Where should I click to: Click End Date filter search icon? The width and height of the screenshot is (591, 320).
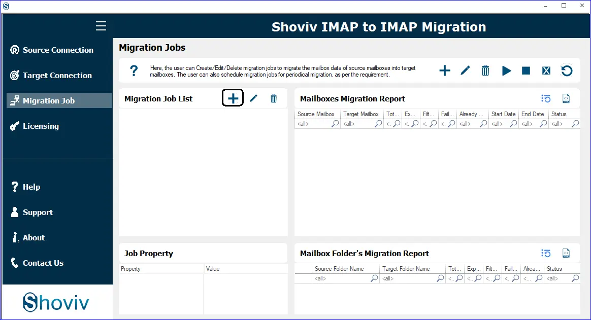tap(543, 123)
